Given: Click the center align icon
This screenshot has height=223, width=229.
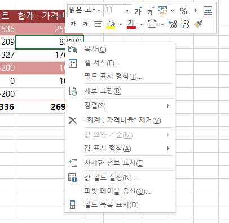Looking at the screenshot, I should tap(98, 24).
